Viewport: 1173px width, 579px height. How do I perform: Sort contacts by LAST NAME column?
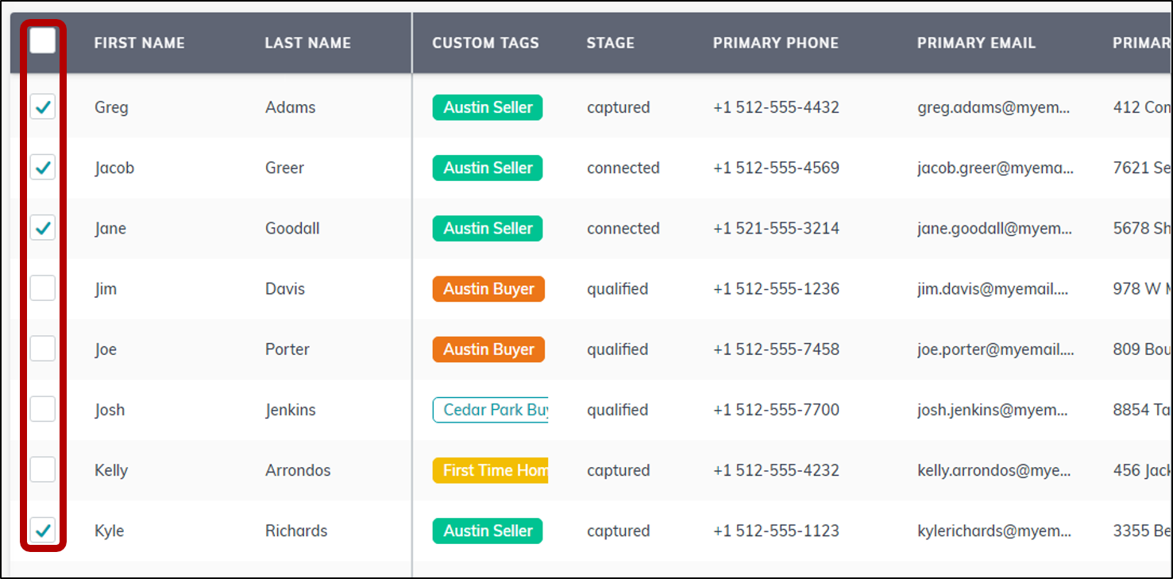coord(308,43)
